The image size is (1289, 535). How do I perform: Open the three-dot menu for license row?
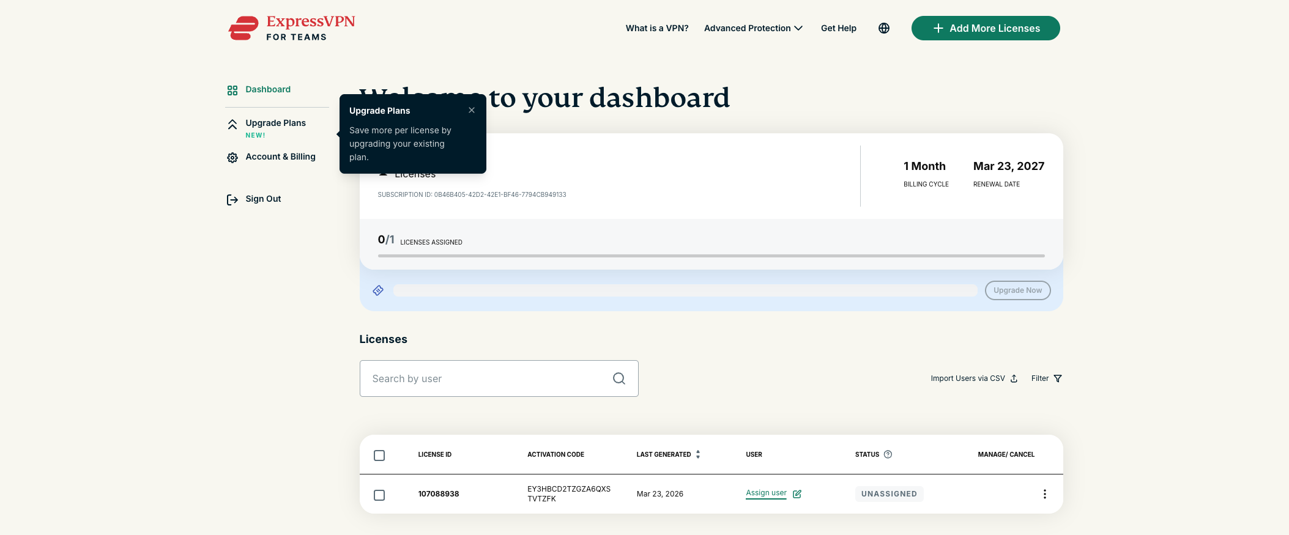tap(1044, 494)
